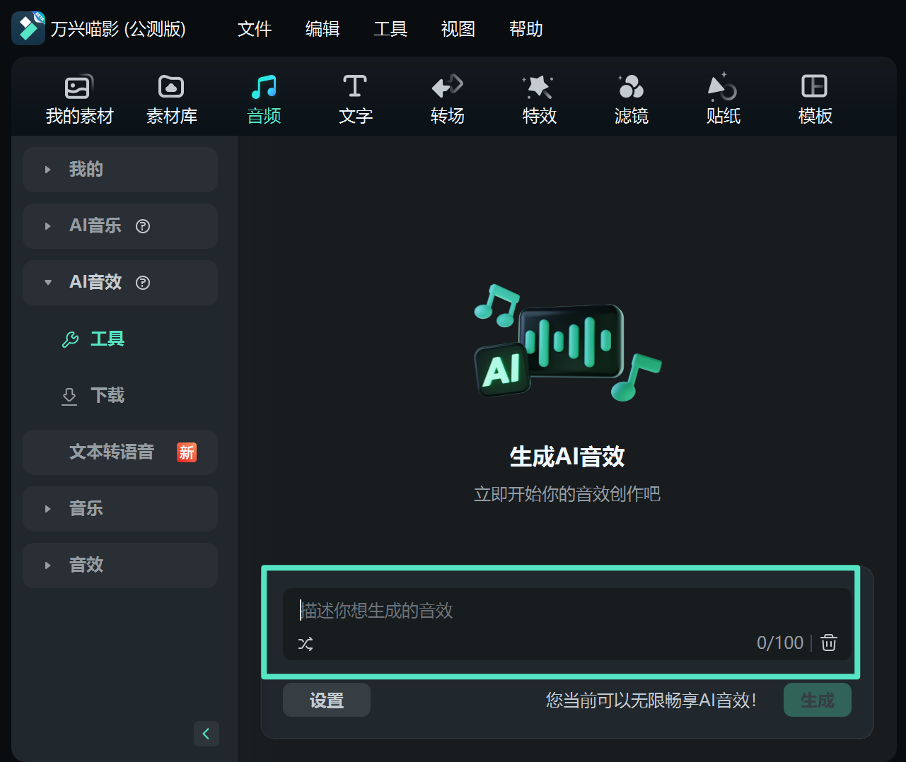Viewport: 906px width, 762px height.
Task: Collapse the AI音效 section
Action: click(48, 282)
